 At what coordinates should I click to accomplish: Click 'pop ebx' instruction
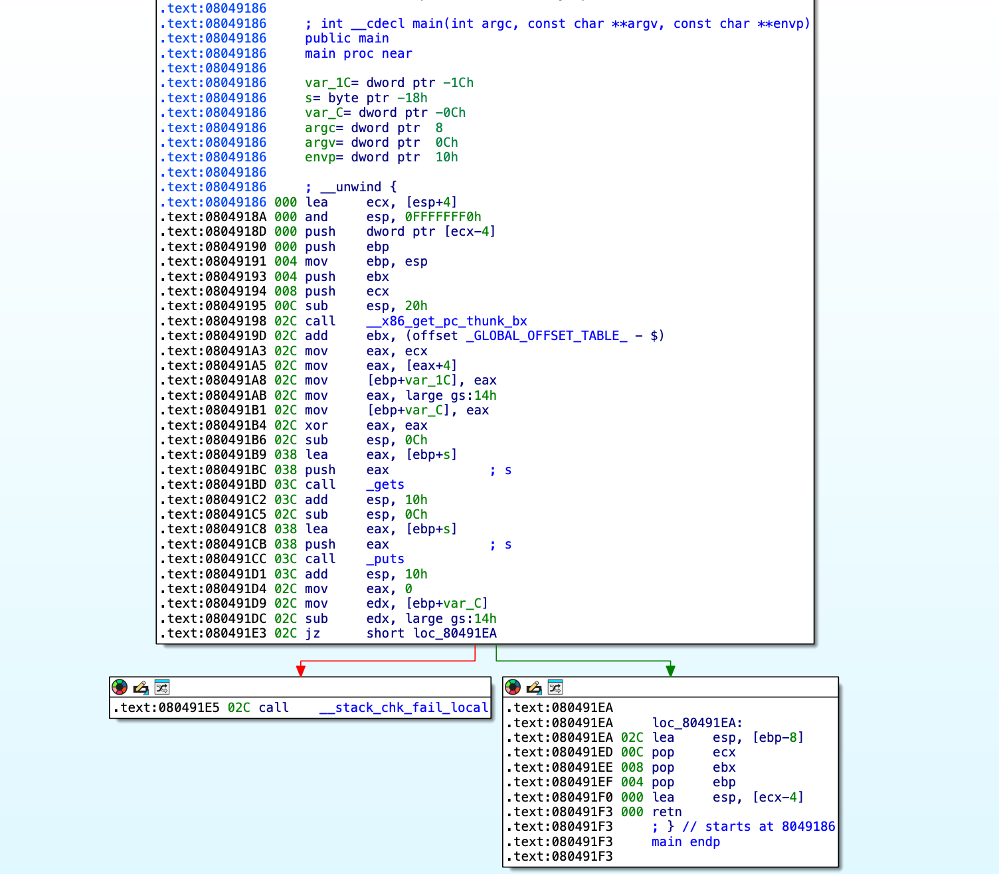(x=694, y=768)
